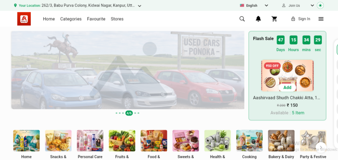Add Aashirvaad Atta to cart
This screenshot has width=338, height=160.
tap(287, 87)
